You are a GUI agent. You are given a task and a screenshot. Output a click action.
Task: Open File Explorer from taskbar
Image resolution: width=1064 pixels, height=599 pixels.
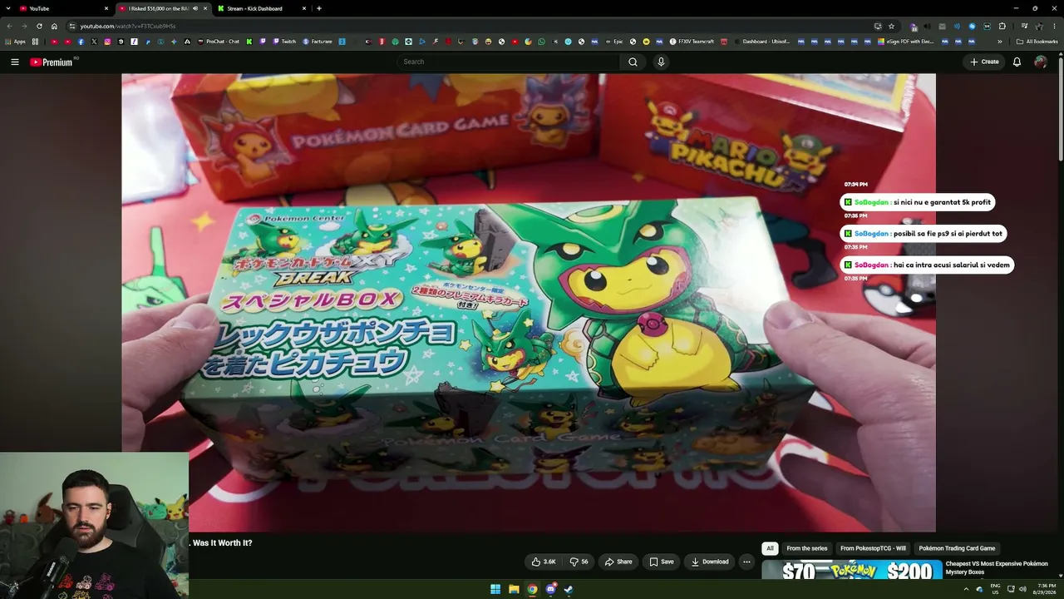[x=514, y=589]
